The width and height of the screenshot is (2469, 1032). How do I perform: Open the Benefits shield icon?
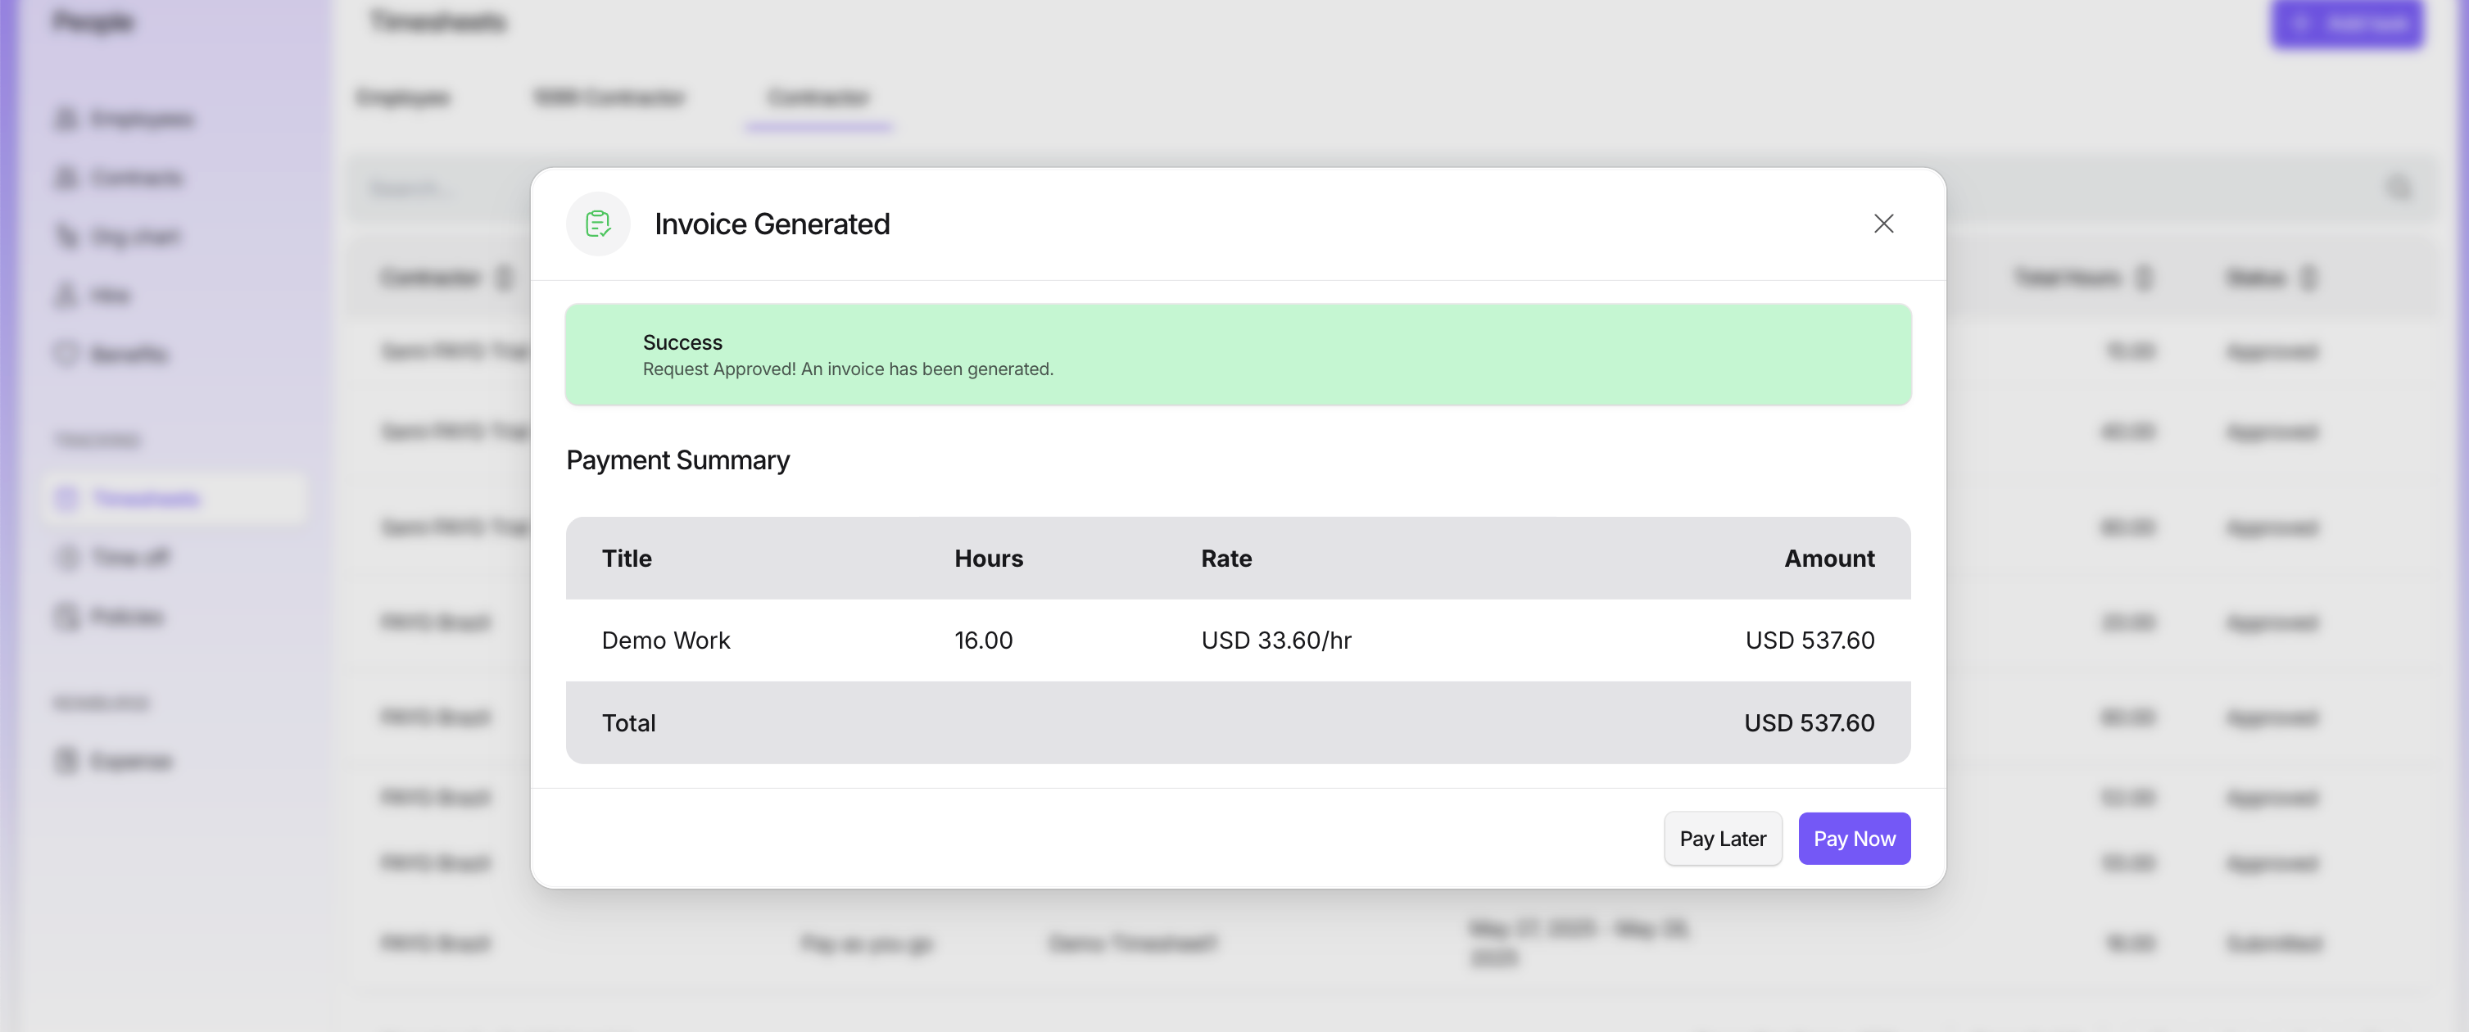pyautogui.click(x=66, y=354)
